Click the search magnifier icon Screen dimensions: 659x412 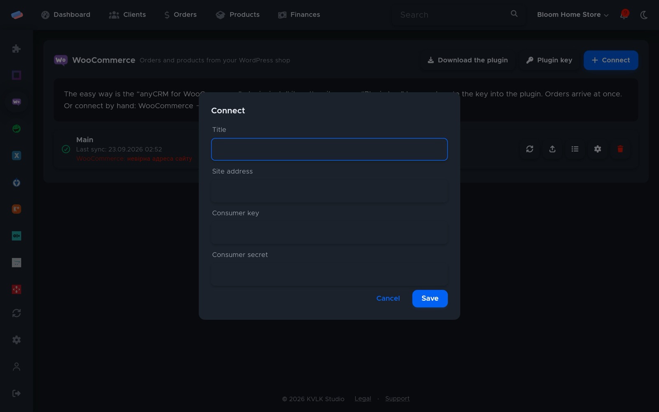coord(514,14)
